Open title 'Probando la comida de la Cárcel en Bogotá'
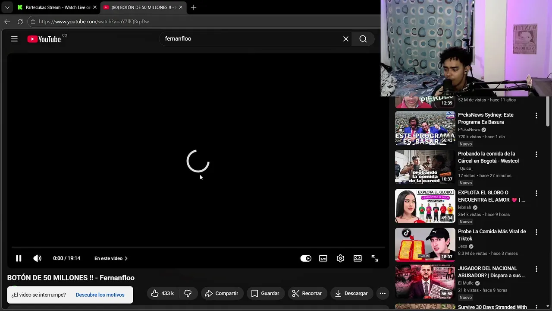Viewport: 552px width, 311px height. 488,157
